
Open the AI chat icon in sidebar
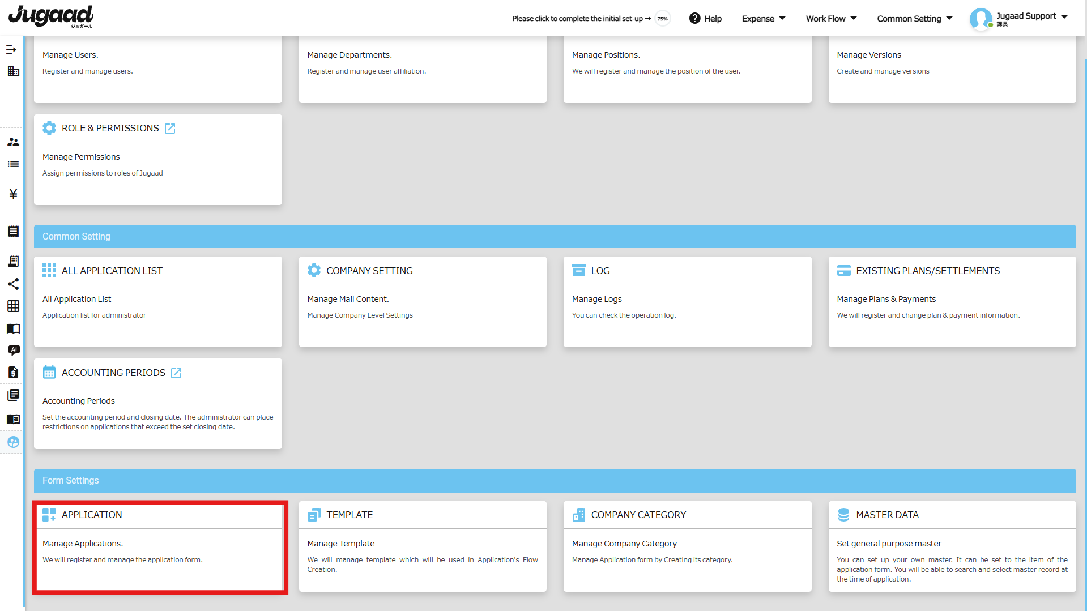click(14, 350)
